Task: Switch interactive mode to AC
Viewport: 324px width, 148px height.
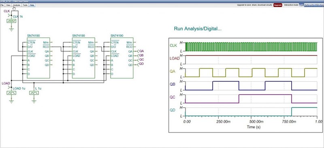Action: tap(312, 5)
